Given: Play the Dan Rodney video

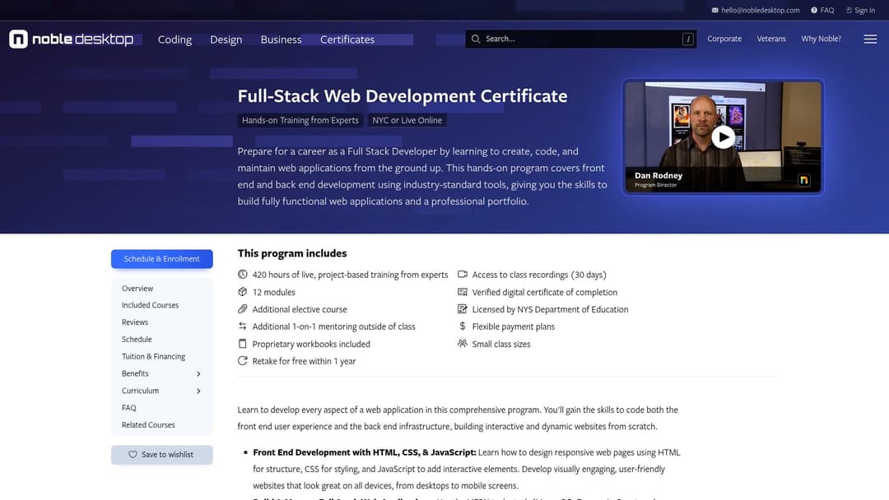Looking at the screenshot, I should click(x=723, y=137).
